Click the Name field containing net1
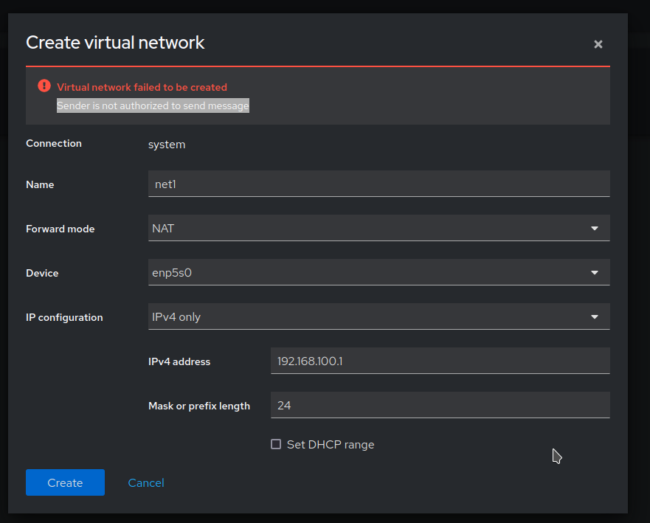Screen dimensions: 650x523 [x=378, y=184]
